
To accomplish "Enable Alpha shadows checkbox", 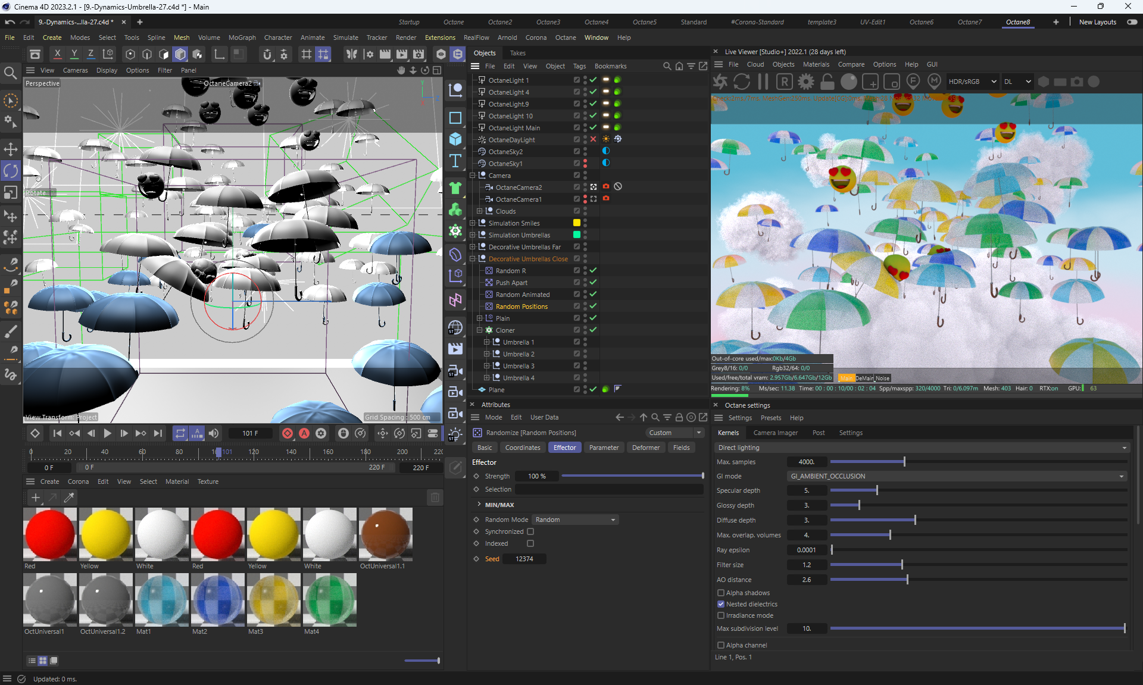I will 721,593.
